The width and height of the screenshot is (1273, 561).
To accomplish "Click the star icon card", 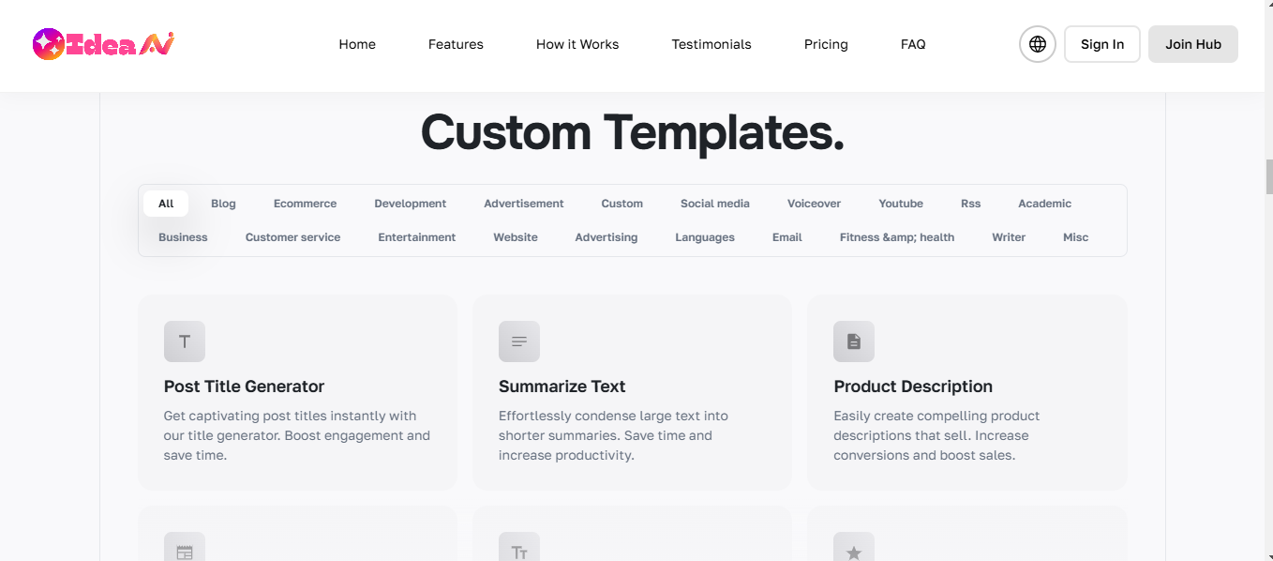I will coord(854,550).
